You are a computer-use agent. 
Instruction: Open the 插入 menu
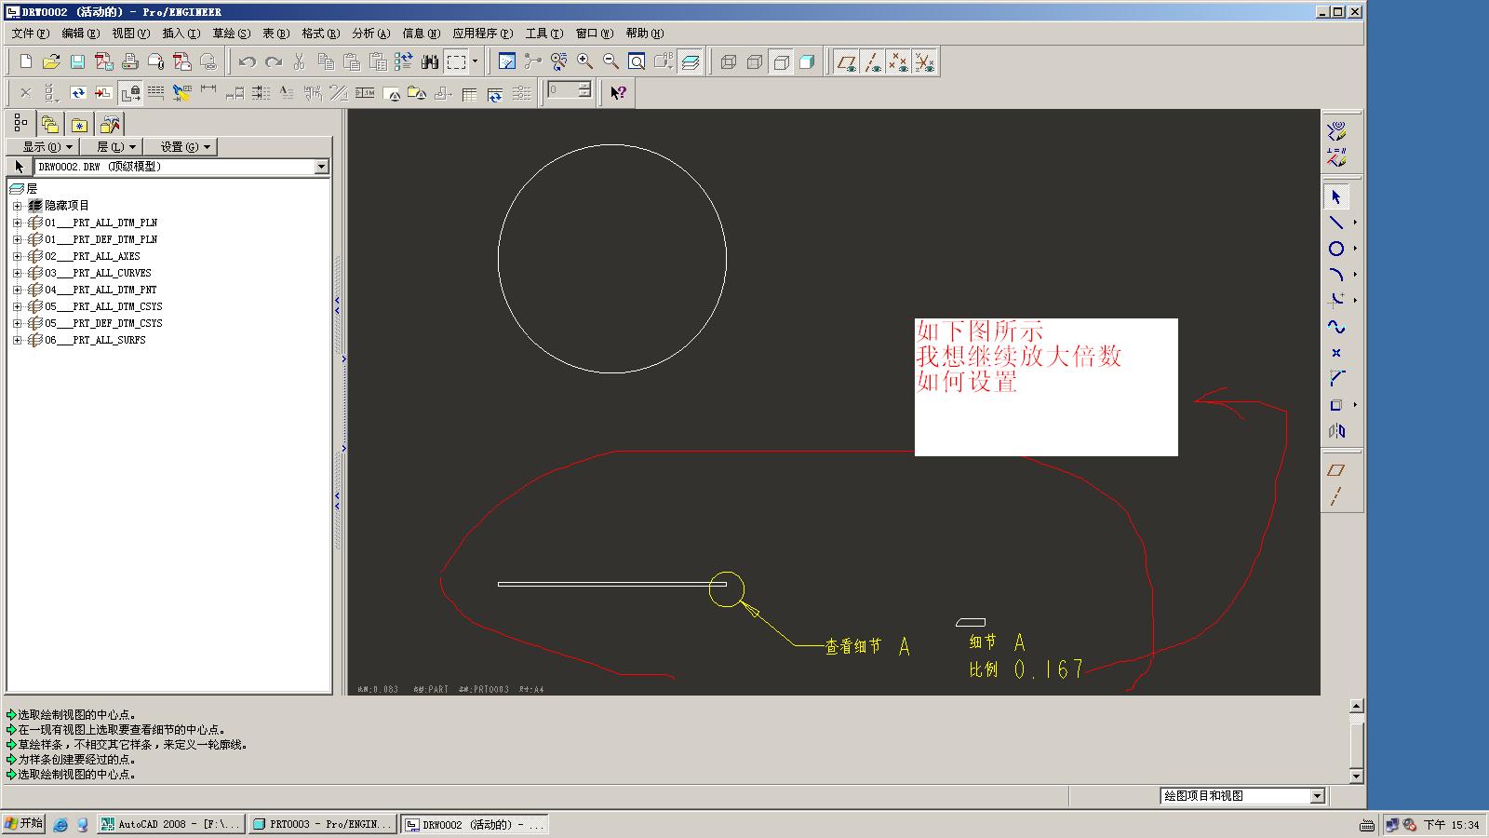point(181,34)
